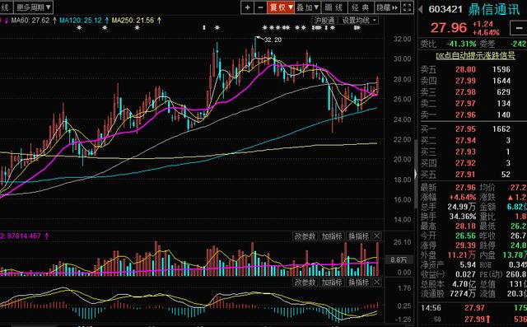Click the 32.20 high price marker
Screen dimensions: 527x327
(273, 40)
